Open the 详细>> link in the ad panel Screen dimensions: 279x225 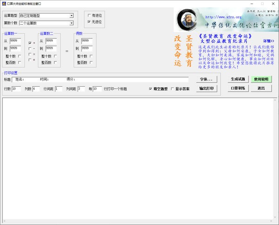pyautogui.click(x=268, y=41)
